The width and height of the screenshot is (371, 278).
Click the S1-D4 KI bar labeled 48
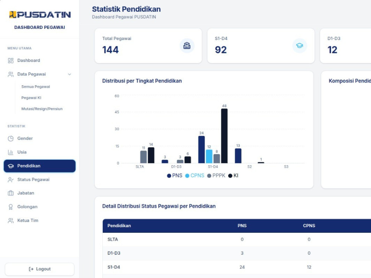click(x=224, y=136)
